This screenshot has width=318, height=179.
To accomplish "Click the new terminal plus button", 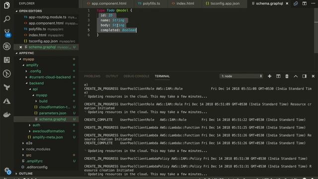I will [x=269, y=76].
